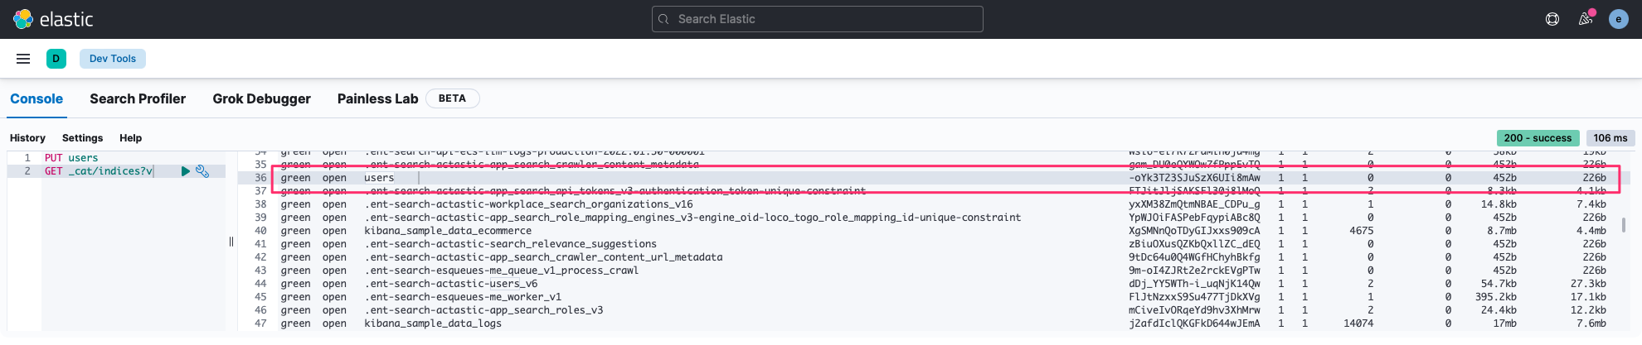The height and width of the screenshot is (345, 1642).
Task: Run the request with the play icon
Action: 186,171
